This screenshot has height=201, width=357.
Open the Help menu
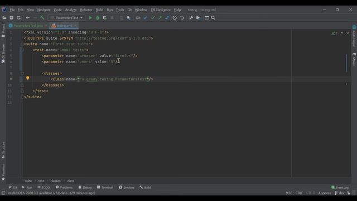point(177,10)
